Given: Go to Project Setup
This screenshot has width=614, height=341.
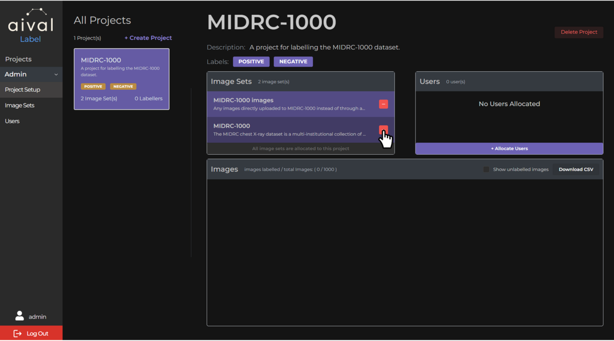Looking at the screenshot, I should [23, 90].
